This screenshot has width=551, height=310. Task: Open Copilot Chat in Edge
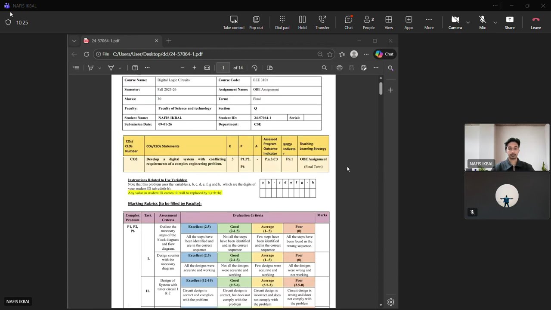pos(384,54)
